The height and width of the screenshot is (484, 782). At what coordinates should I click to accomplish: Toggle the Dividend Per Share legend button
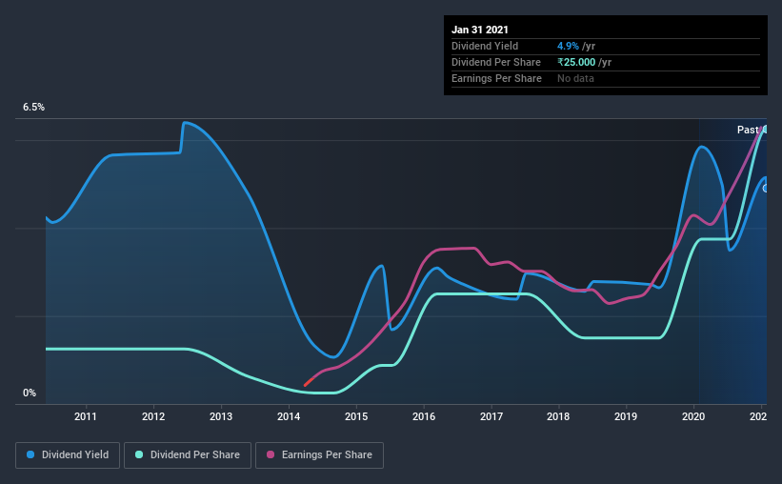point(188,455)
